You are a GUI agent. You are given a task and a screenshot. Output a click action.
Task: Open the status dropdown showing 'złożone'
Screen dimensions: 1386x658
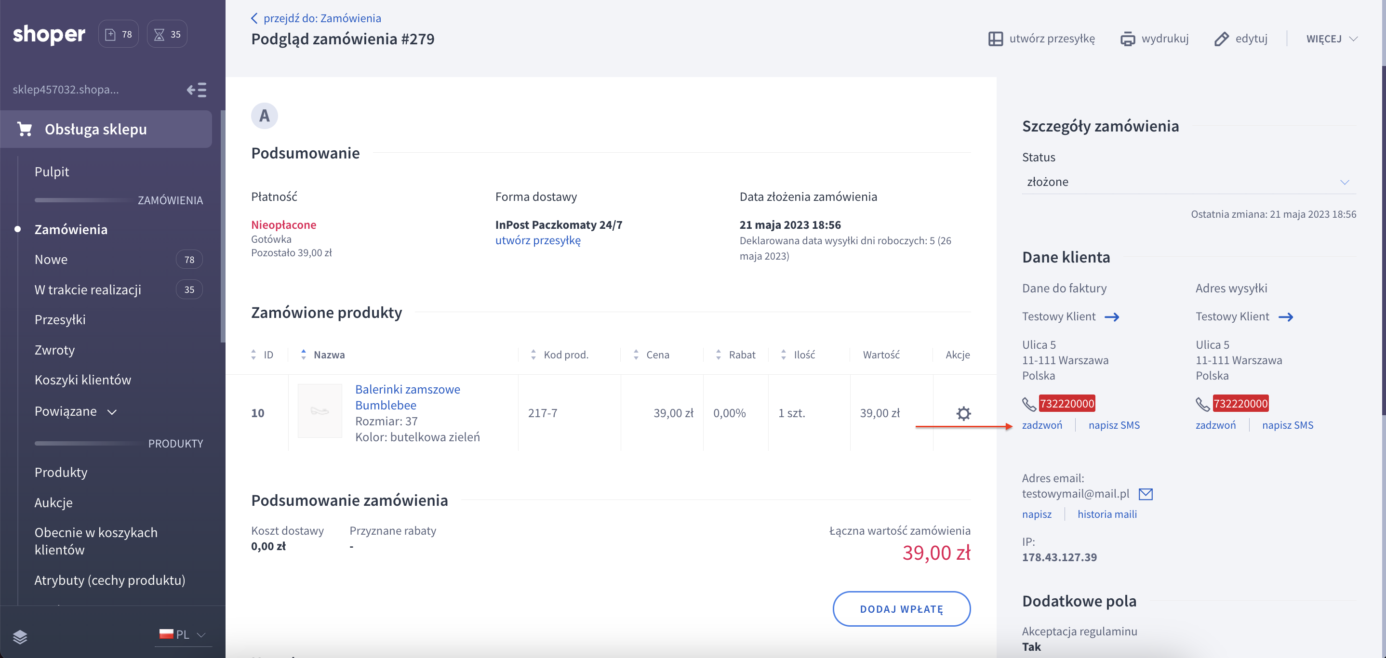(x=1188, y=182)
